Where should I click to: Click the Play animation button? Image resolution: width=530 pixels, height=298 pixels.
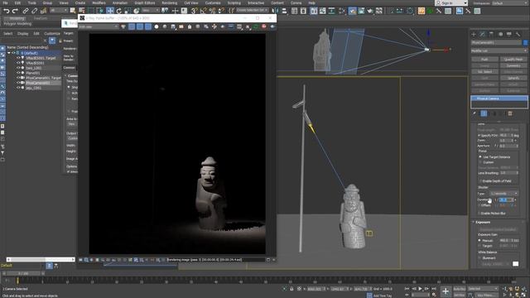pos(420,289)
